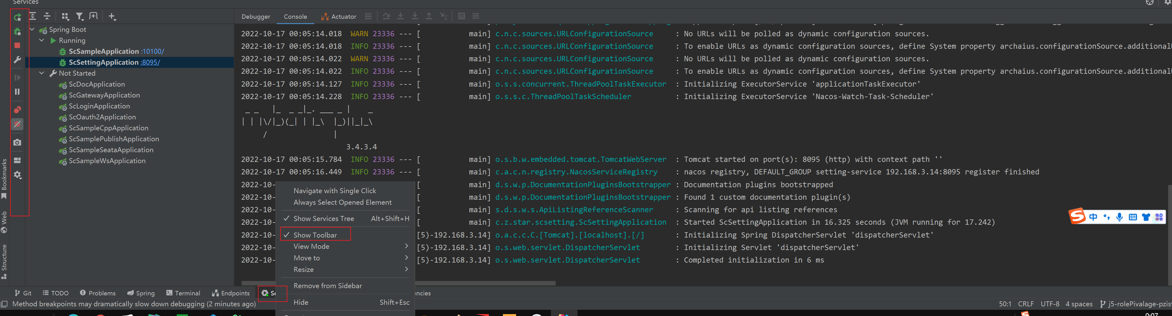Click the camera thread dump icon
Viewport: 1172px width, 316px height.
pyautogui.click(x=17, y=142)
